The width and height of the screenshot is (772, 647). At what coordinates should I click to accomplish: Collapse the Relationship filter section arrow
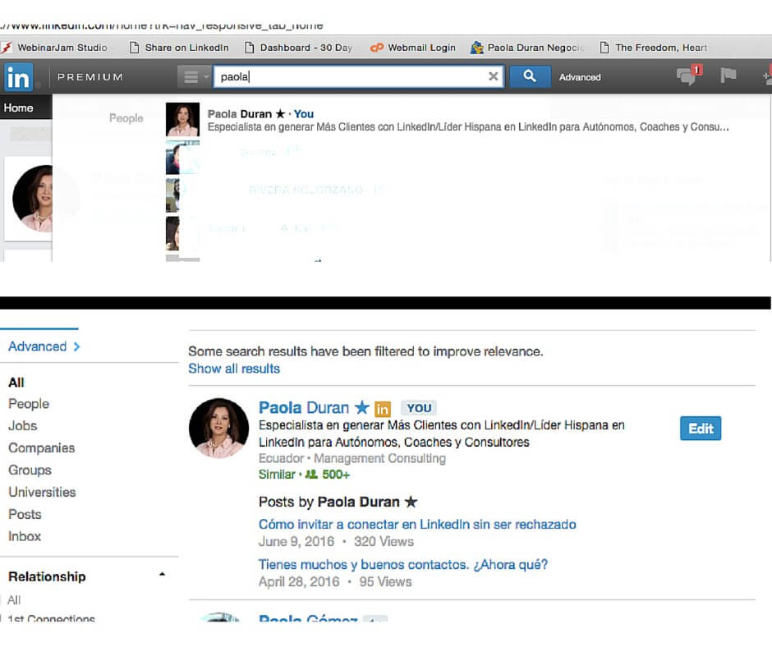[162, 575]
